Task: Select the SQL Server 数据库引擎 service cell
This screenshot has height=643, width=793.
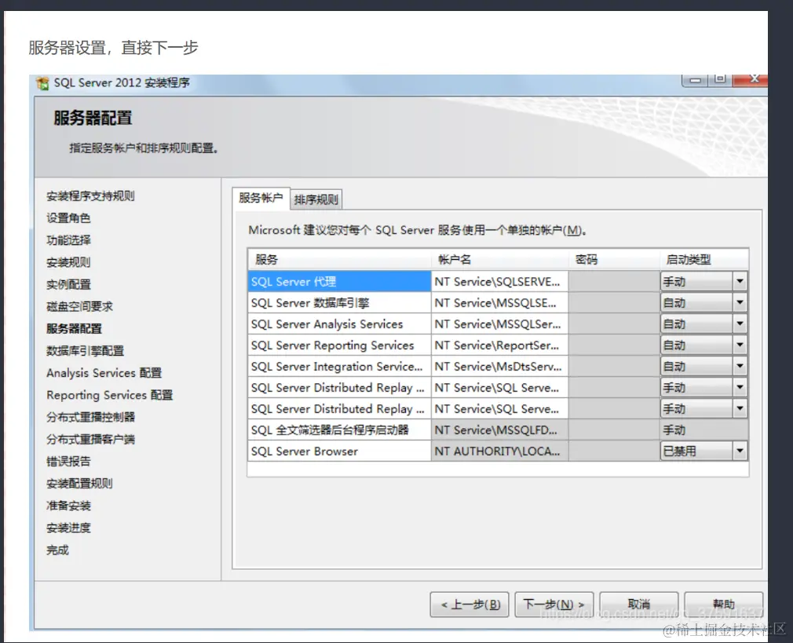Action: coord(339,302)
